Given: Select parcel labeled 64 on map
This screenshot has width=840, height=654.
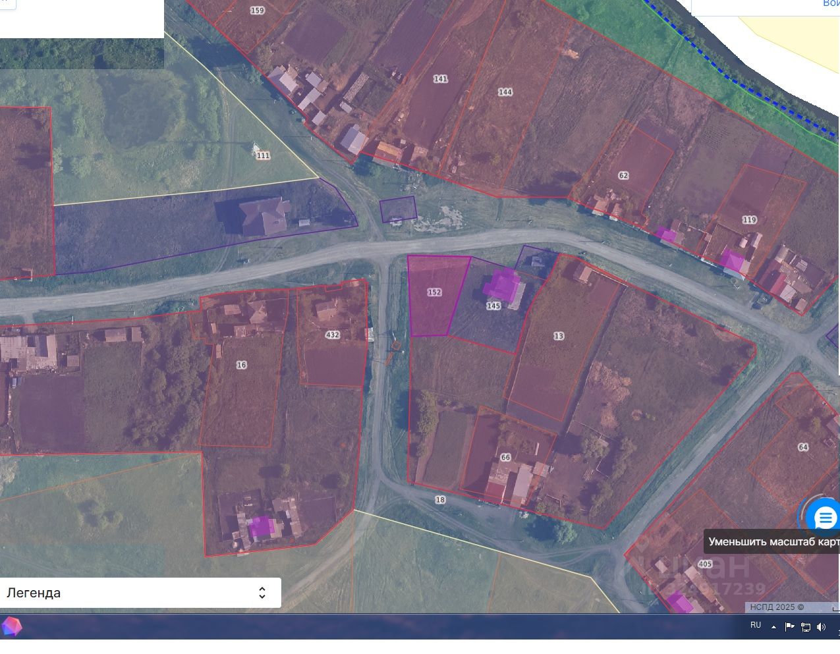Looking at the screenshot, I should 802,447.
